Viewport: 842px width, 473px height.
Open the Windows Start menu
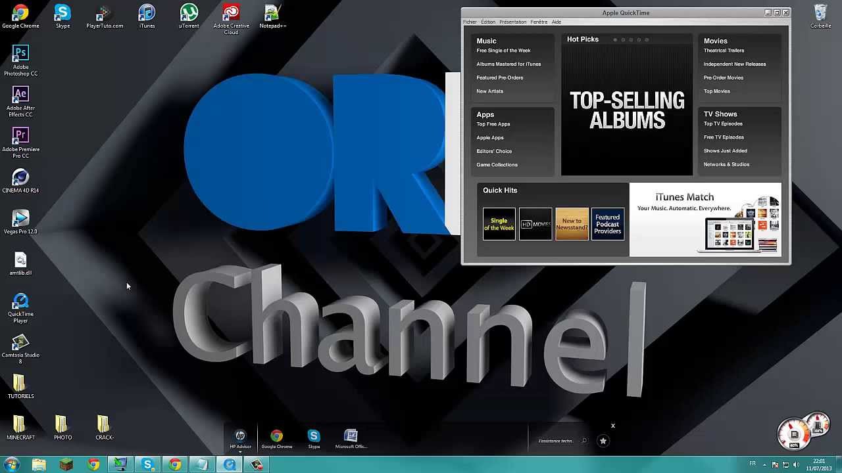[x=11, y=464]
